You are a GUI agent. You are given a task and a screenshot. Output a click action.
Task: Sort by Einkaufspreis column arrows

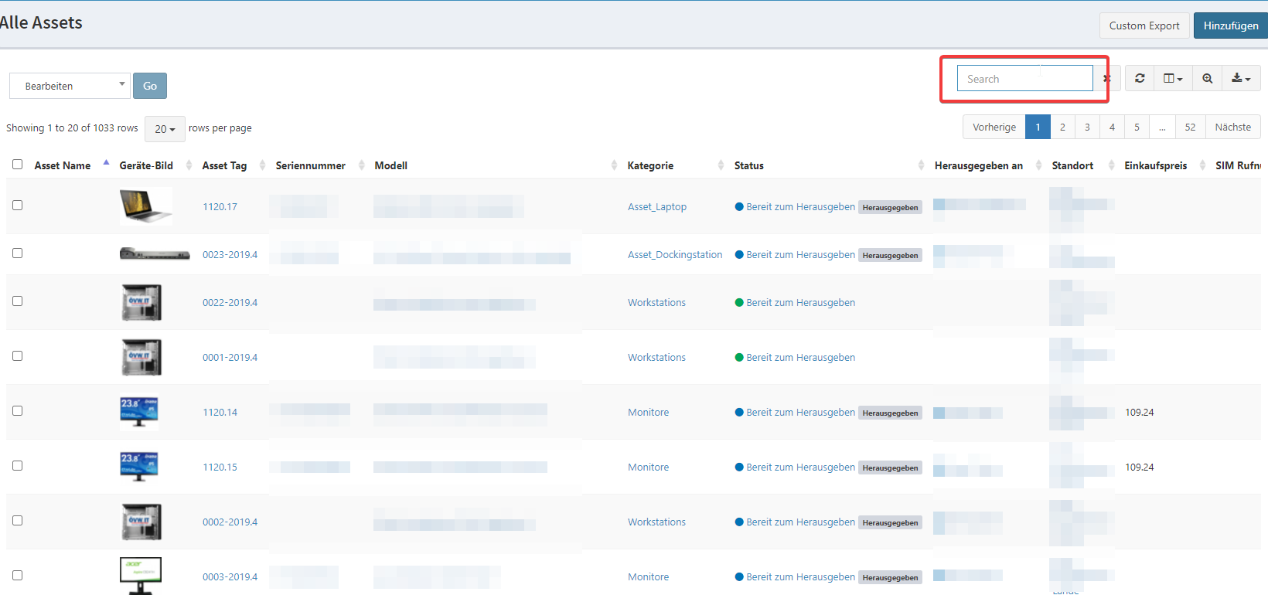tap(1202, 165)
